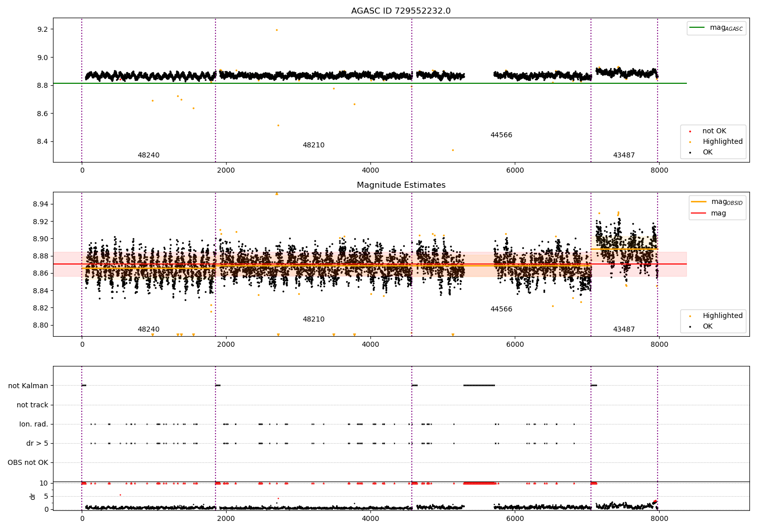Click the 'Ion. rad.' axis label

tap(34, 425)
